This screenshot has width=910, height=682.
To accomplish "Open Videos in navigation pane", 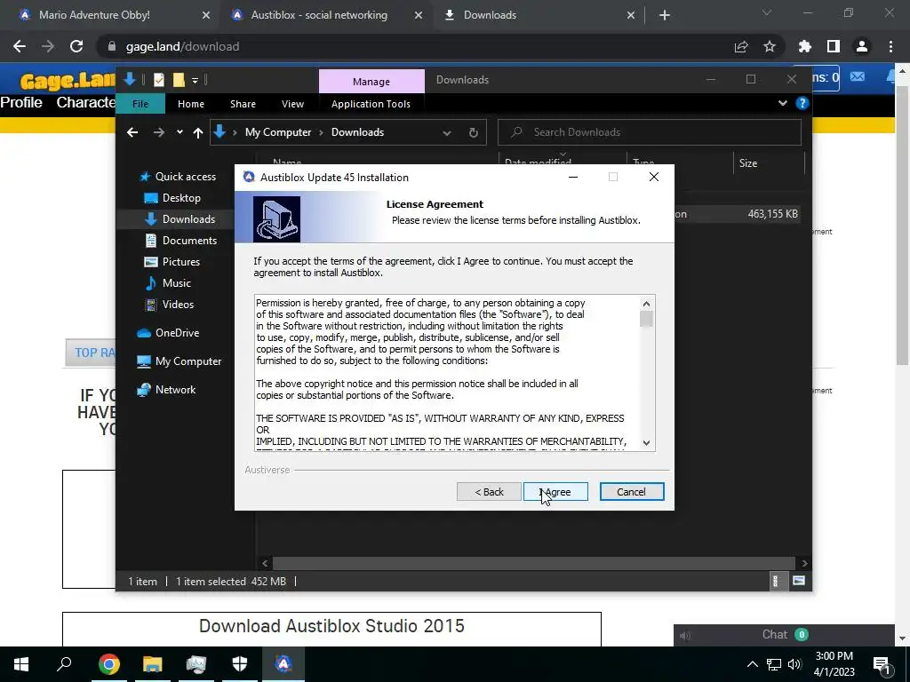I will pyautogui.click(x=169, y=305).
